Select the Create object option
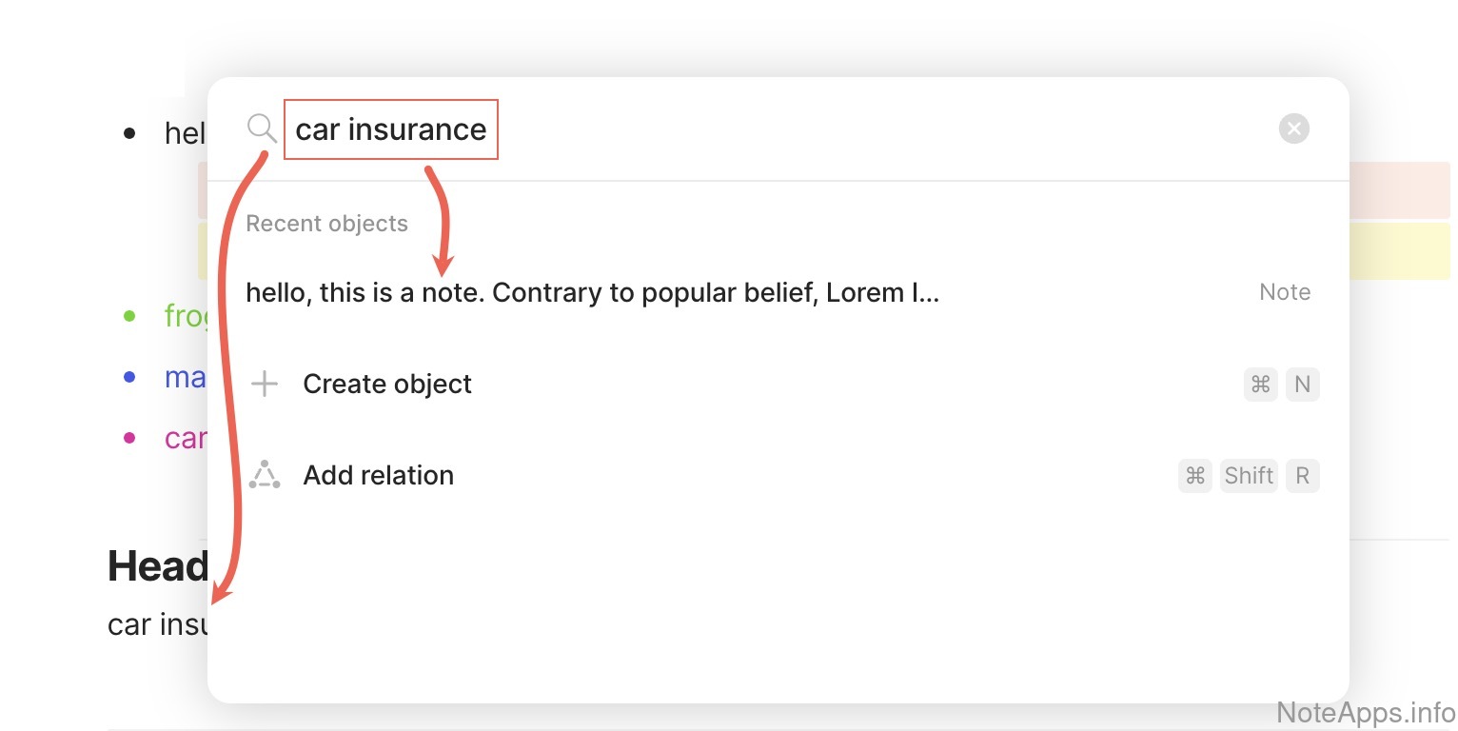Viewport: 1458px width, 731px height. click(x=387, y=385)
